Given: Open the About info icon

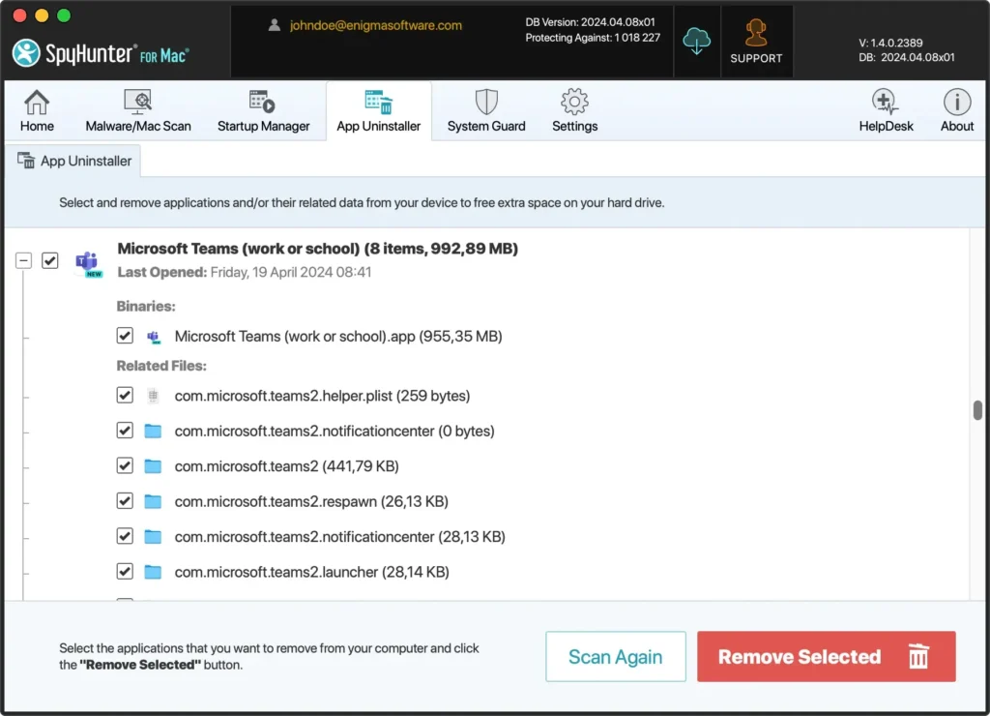Looking at the screenshot, I should coord(957,102).
